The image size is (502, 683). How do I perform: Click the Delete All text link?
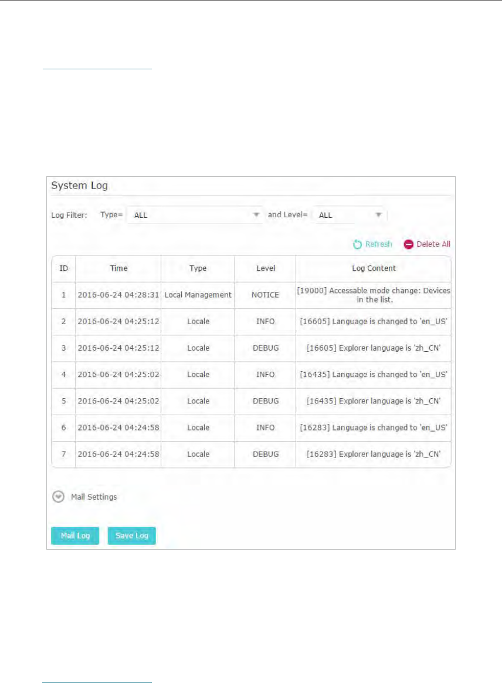point(433,244)
